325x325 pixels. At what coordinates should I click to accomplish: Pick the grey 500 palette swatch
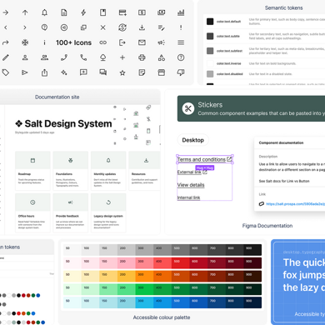181,250
